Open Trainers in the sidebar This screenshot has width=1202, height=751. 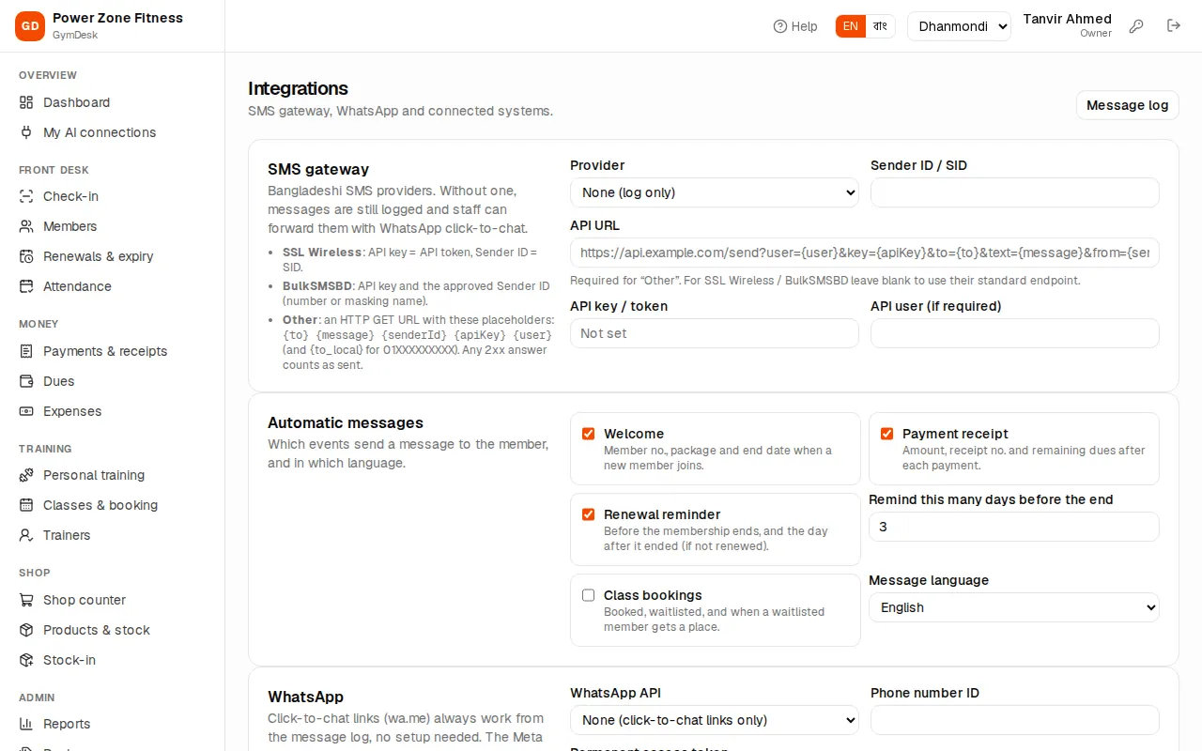(x=113, y=535)
